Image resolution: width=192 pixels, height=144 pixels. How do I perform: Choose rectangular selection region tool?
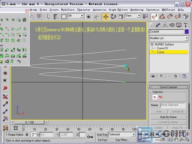click(64, 17)
